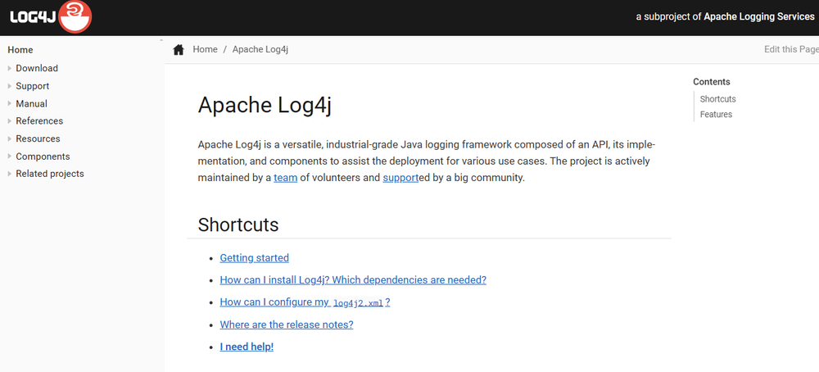
Task: Expand the Components sidebar section
Action: tap(10, 157)
